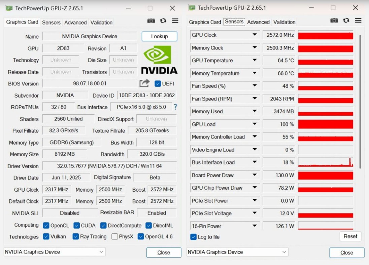The width and height of the screenshot is (369, 265).
Task: Switch to Graphics Card tab in right window
Action: pos(205,22)
